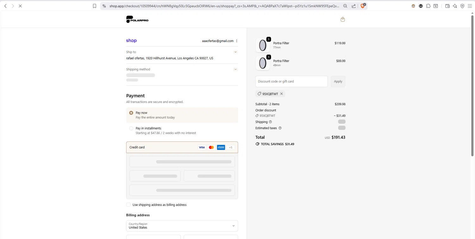Viewport: 475px width, 239px height.
Task: Click the − $31.49 discount amount
Action: tap(339, 116)
